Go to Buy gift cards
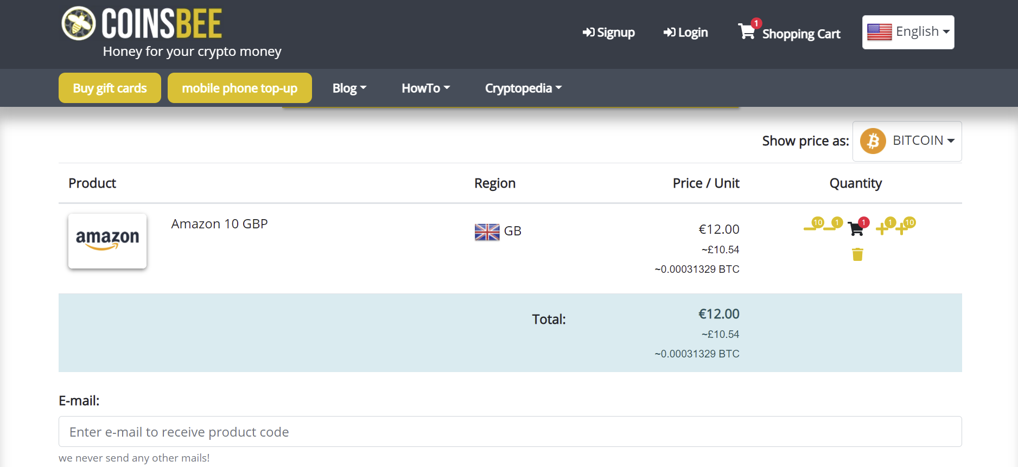 click(110, 88)
